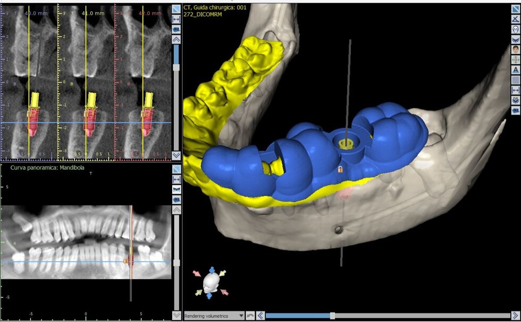This screenshot has height=322, width=521.
Task: Enable the grid overlay icon
Action: (515, 80)
